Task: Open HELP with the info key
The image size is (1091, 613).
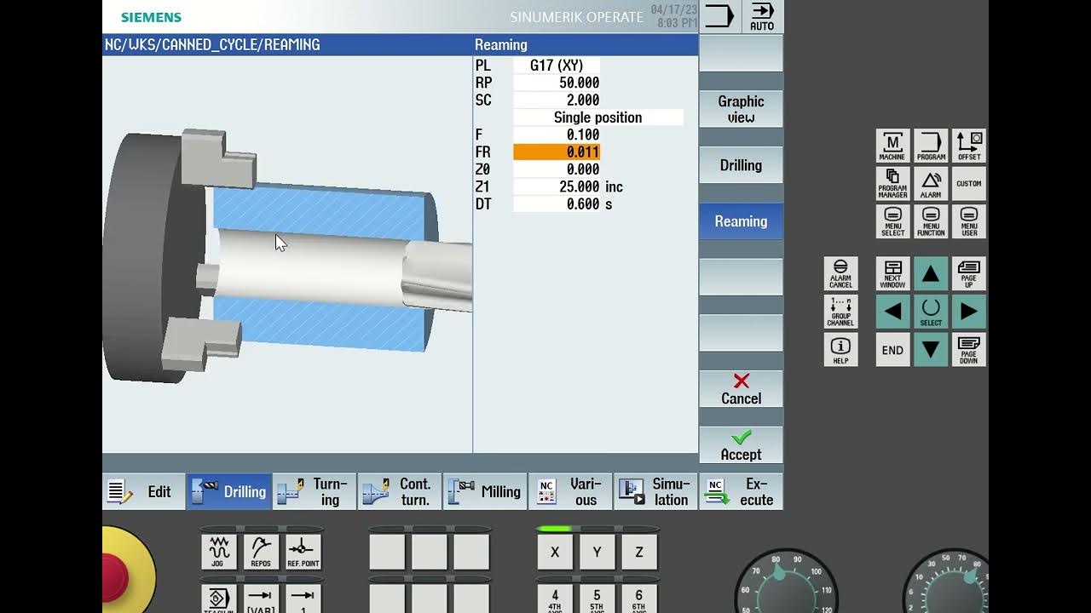Action: coord(840,349)
